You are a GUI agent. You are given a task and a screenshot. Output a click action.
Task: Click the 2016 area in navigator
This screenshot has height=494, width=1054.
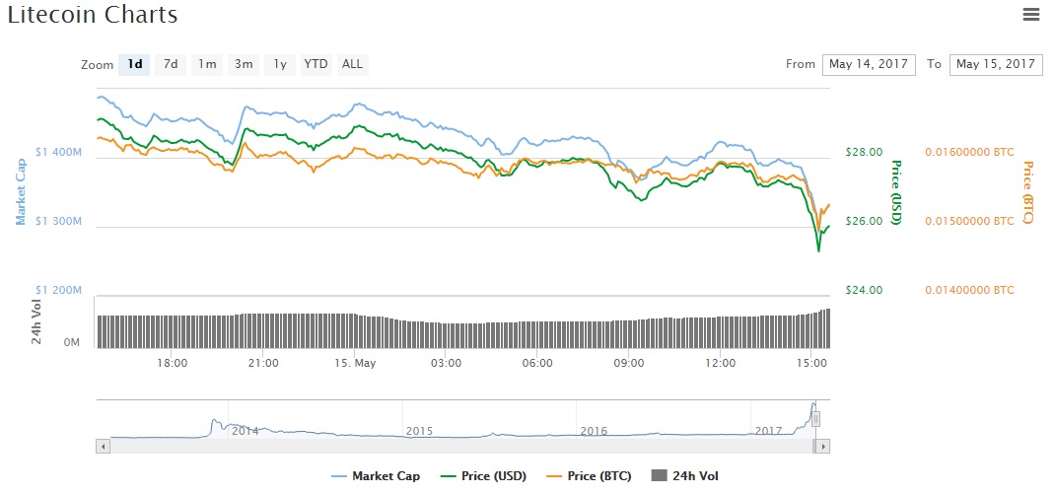pos(594,431)
